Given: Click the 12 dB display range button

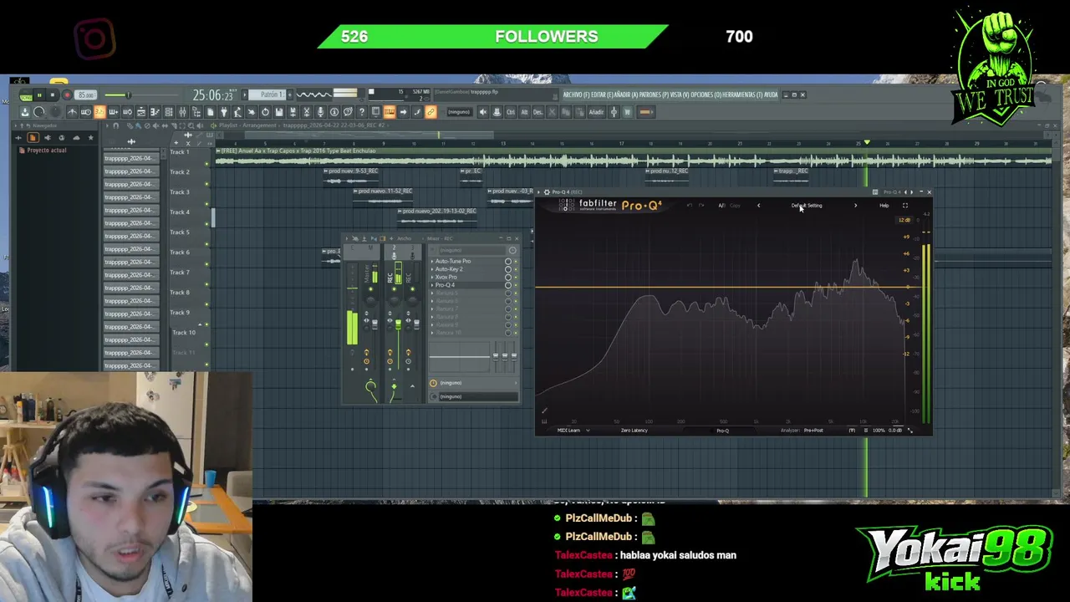Looking at the screenshot, I should [904, 220].
